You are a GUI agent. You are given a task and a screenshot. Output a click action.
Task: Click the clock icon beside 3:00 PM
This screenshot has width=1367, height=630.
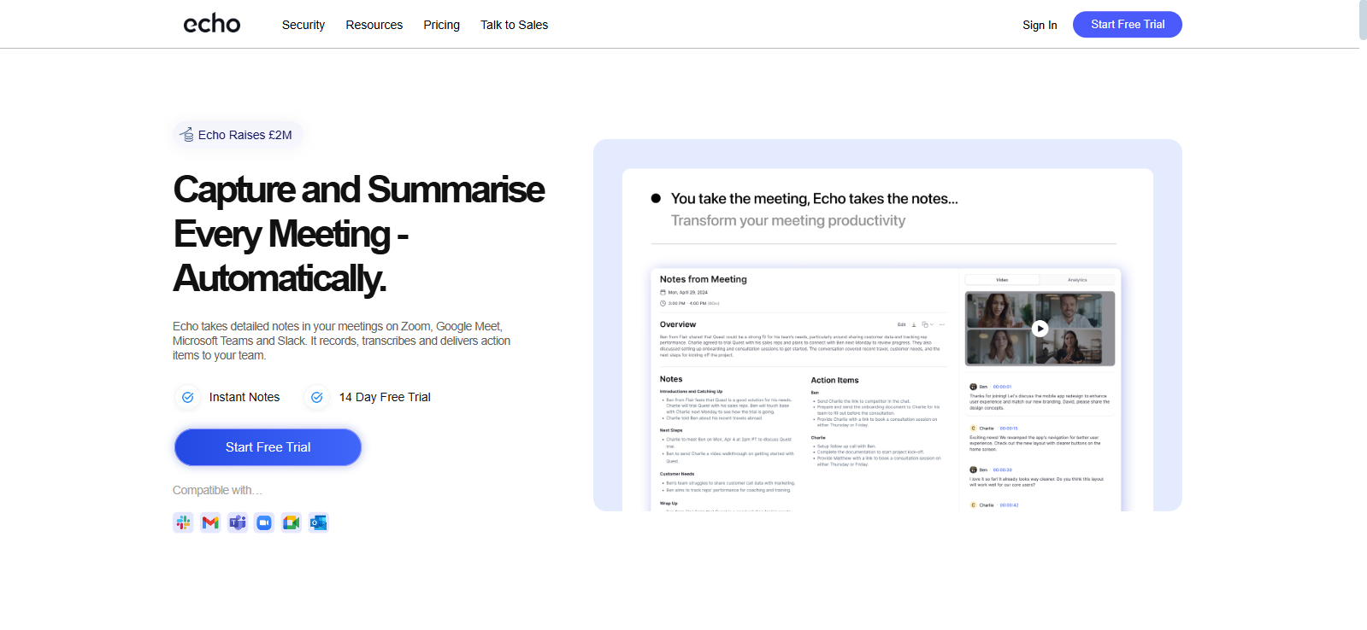[x=663, y=303]
